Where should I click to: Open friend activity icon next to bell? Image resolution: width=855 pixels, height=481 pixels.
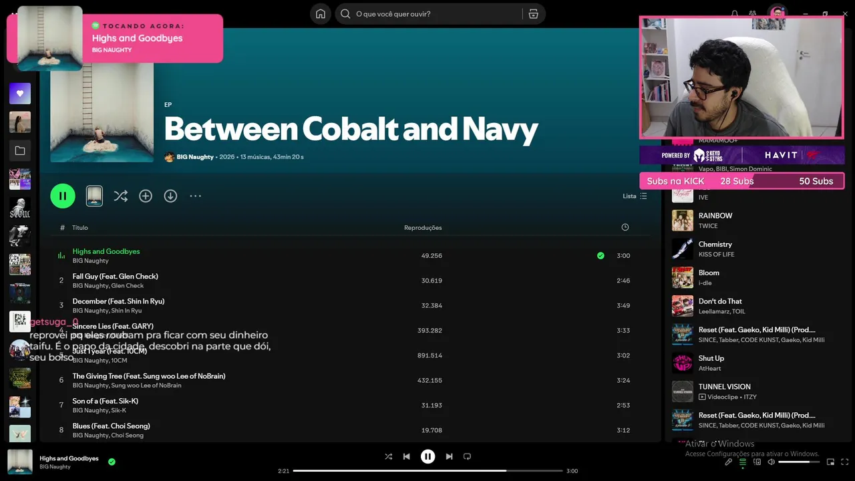coord(753,14)
